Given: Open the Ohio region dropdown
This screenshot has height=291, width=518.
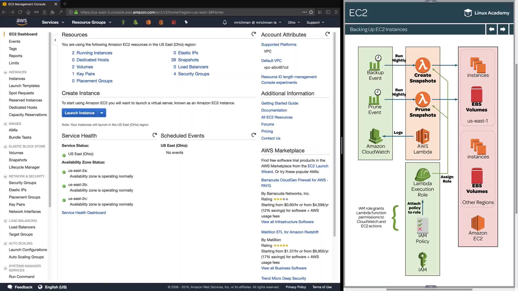Looking at the screenshot, I should tap(294, 22).
